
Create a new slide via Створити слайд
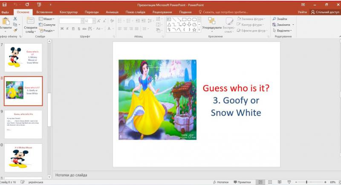(30, 26)
